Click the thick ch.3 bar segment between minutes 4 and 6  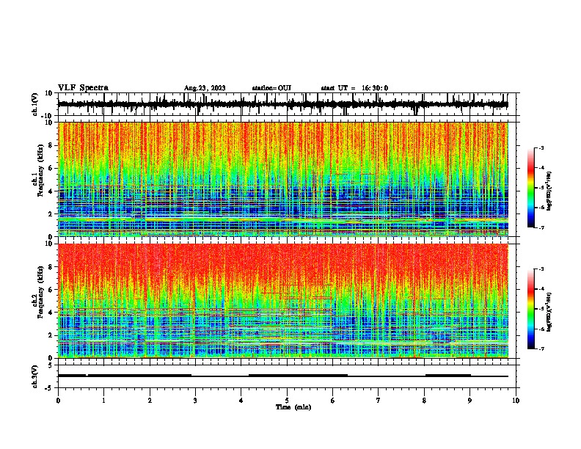298,376
